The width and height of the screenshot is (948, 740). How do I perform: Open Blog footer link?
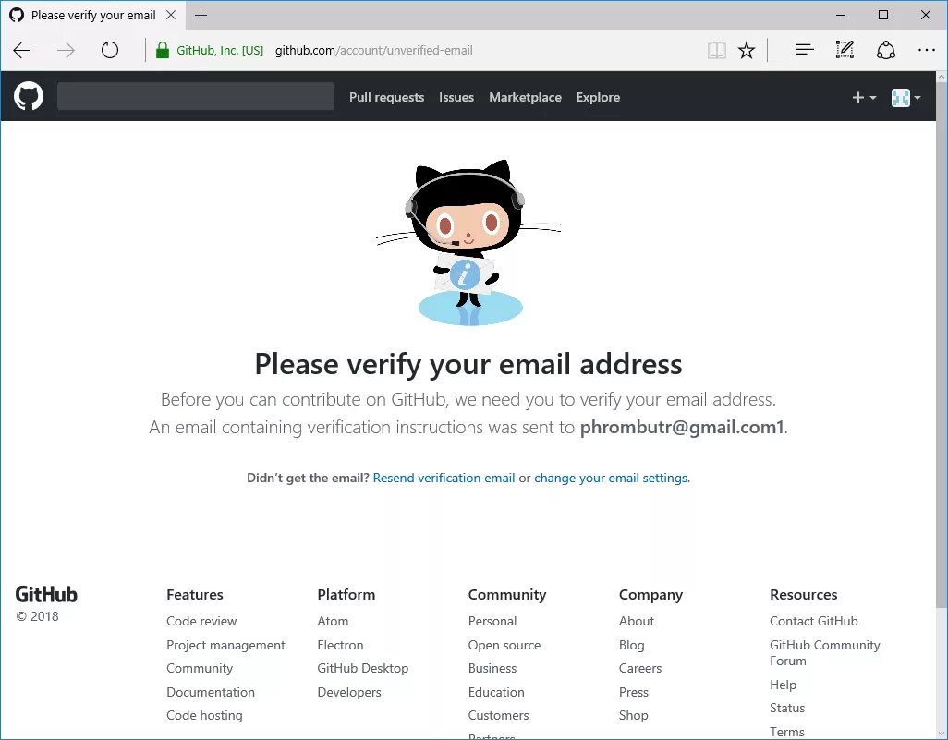[x=631, y=645]
